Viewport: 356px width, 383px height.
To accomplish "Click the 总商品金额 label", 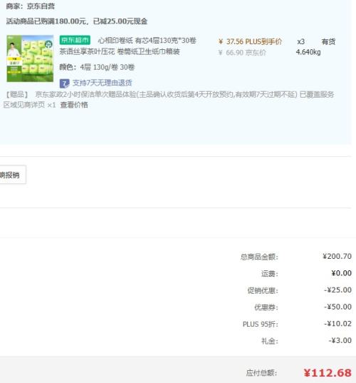I will (x=259, y=257).
